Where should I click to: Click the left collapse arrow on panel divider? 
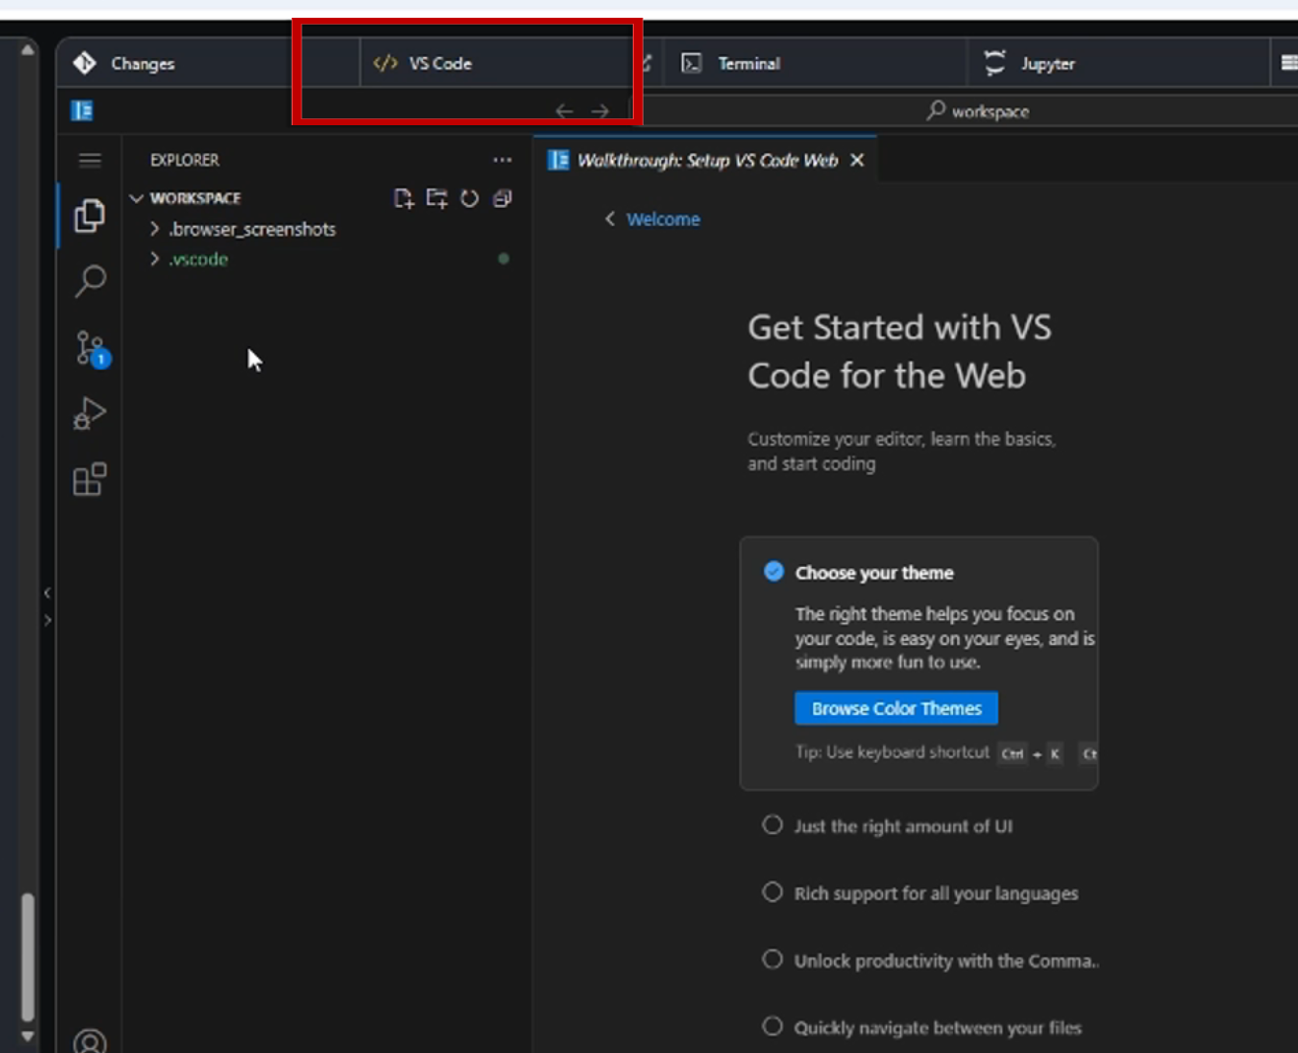47,593
